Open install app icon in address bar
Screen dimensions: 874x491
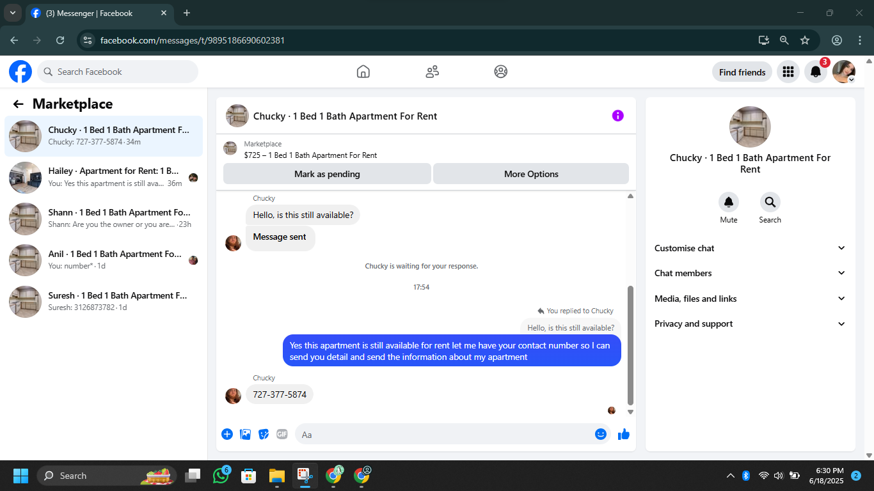point(764,40)
